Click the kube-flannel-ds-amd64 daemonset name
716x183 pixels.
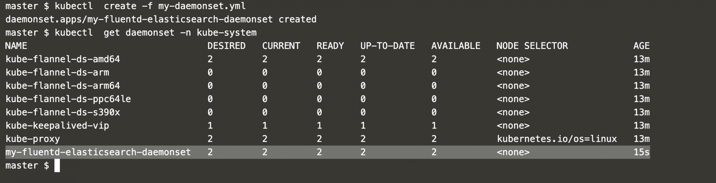click(63, 59)
